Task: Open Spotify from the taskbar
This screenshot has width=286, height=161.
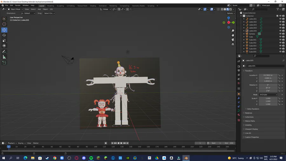Action: pos(91,158)
